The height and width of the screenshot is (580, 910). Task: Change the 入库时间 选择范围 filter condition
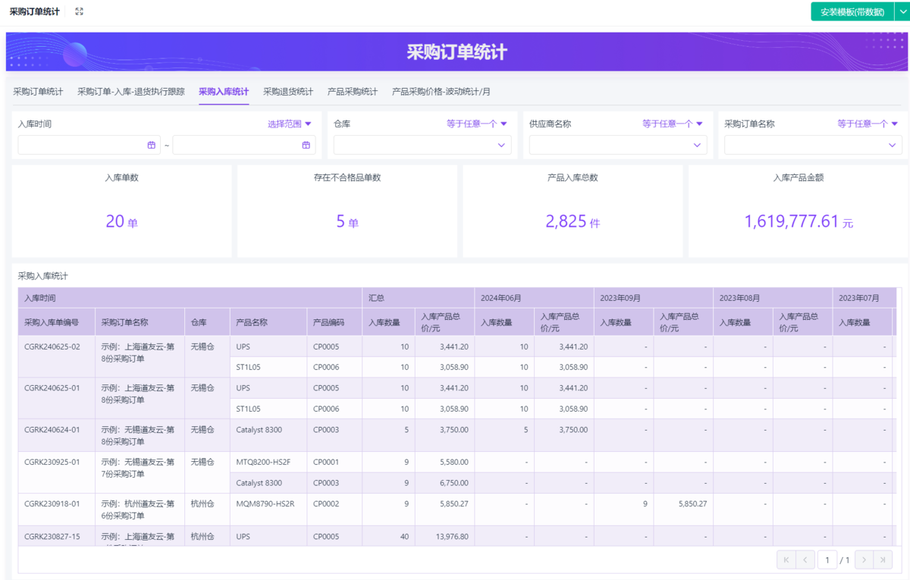point(289,124)
